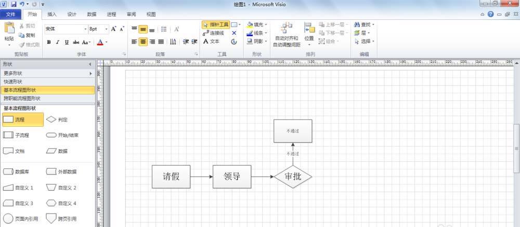
Task: Toggle align text to middle vertically
Action: (x=143, y=29)
